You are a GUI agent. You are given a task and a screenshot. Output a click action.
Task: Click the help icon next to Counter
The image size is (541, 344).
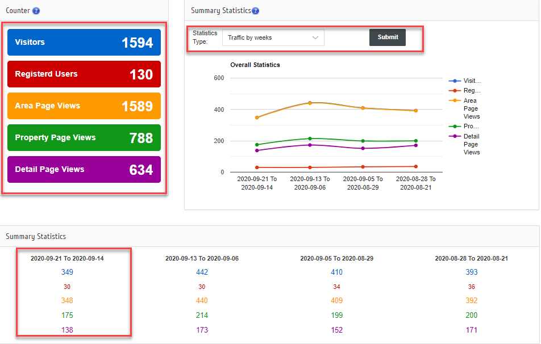pyautogui.click(x=36, y=11)
